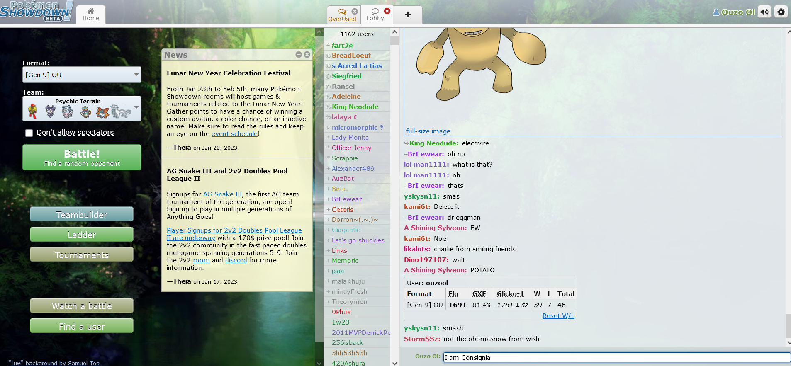The width and height of the screenshot is (791, 366).
Task: Click the Irie background credit link
Action: coord(54,363)
